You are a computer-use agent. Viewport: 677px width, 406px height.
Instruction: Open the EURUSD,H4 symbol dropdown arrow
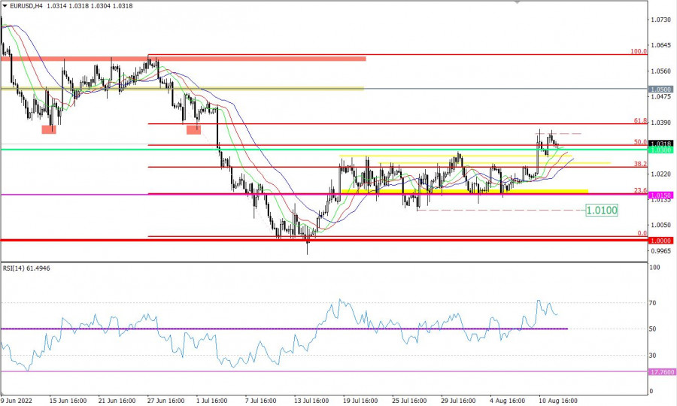[x=5, y=6]
